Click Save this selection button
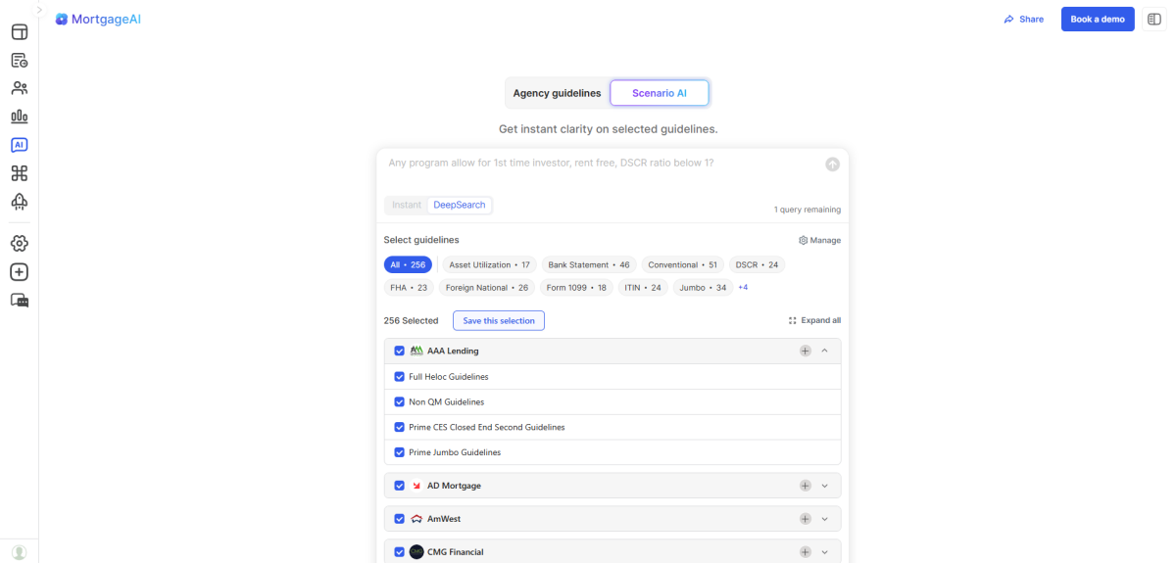The height and width of the screenshot is (563, 1176). [x=499, y=320]
